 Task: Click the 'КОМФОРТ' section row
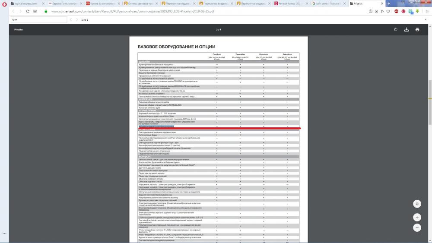tap(219, 157)
